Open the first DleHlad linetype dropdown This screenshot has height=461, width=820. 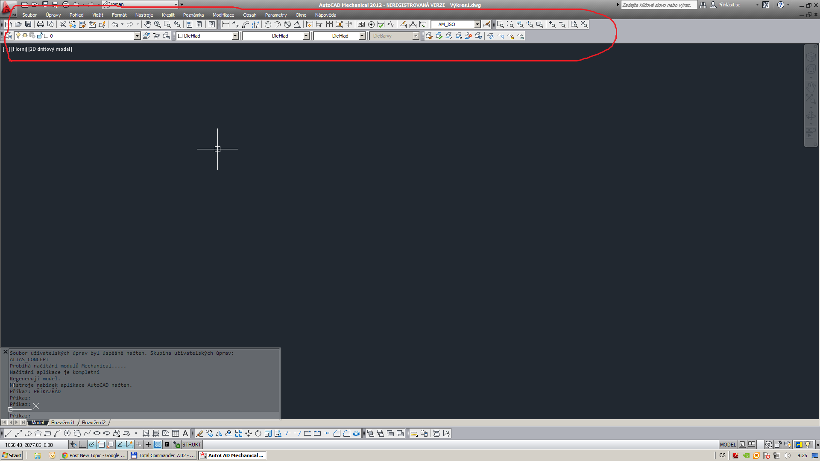tap(306, 36)
